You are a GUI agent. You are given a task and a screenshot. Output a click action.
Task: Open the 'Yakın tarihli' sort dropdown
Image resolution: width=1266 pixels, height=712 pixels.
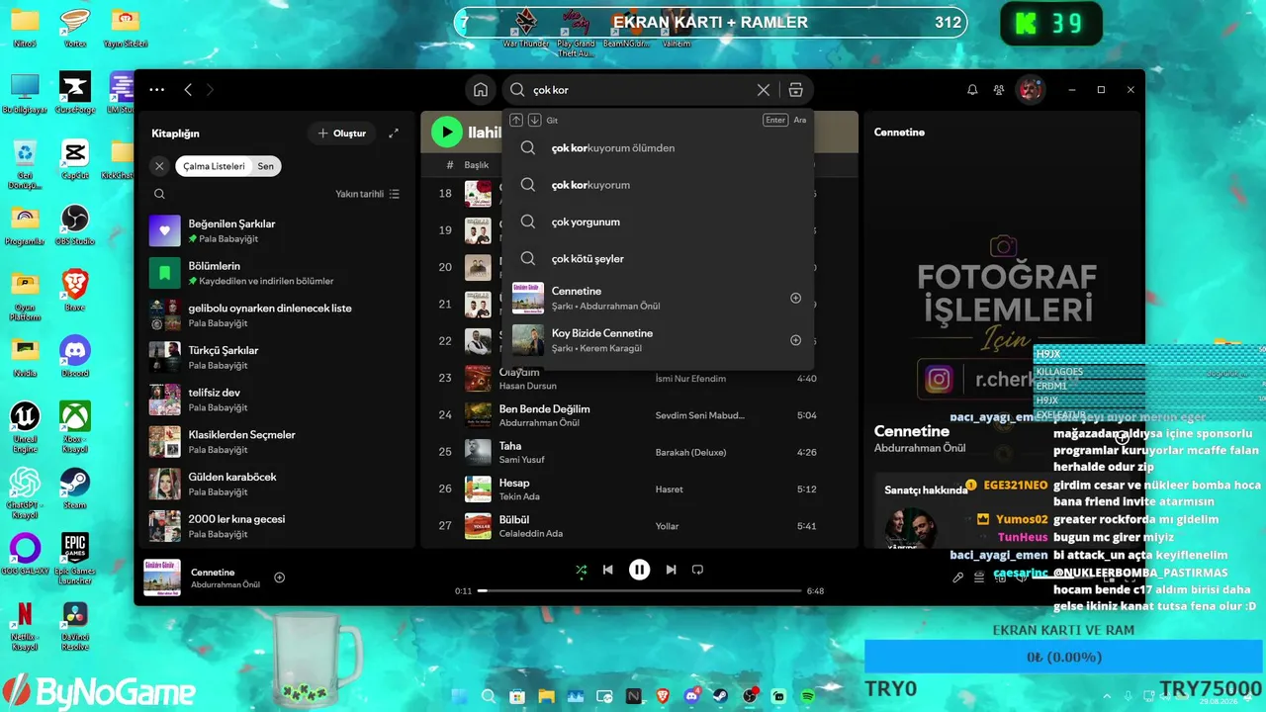pos(368,195)
